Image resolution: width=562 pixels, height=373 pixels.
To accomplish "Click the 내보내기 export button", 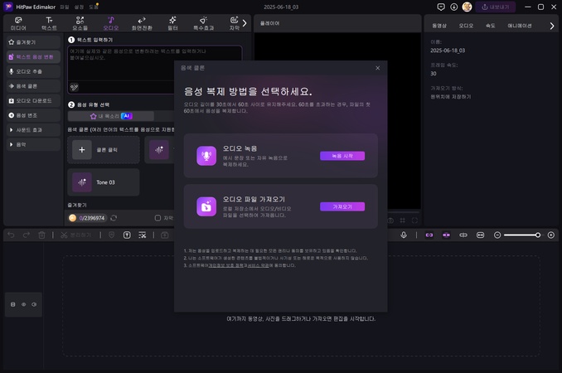I will [x=496, y=7].
